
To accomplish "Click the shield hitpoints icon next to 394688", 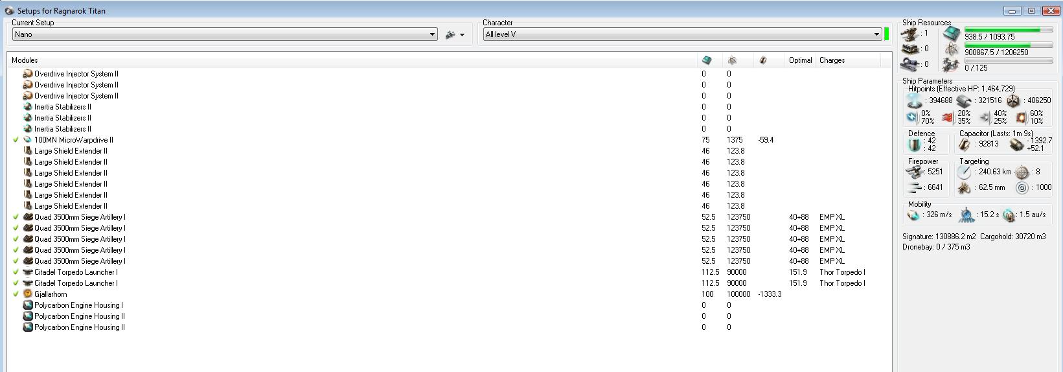I will [914, 100].
